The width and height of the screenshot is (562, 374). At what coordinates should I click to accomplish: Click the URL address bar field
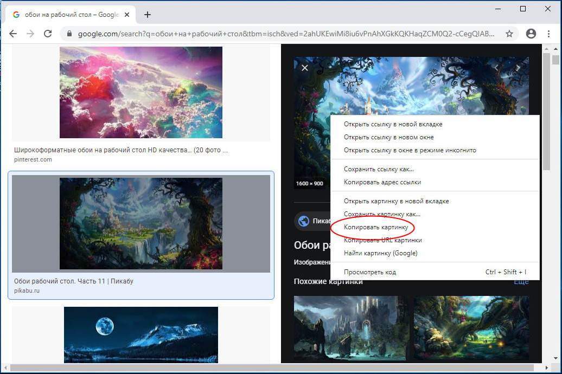[x=286, y=34]
